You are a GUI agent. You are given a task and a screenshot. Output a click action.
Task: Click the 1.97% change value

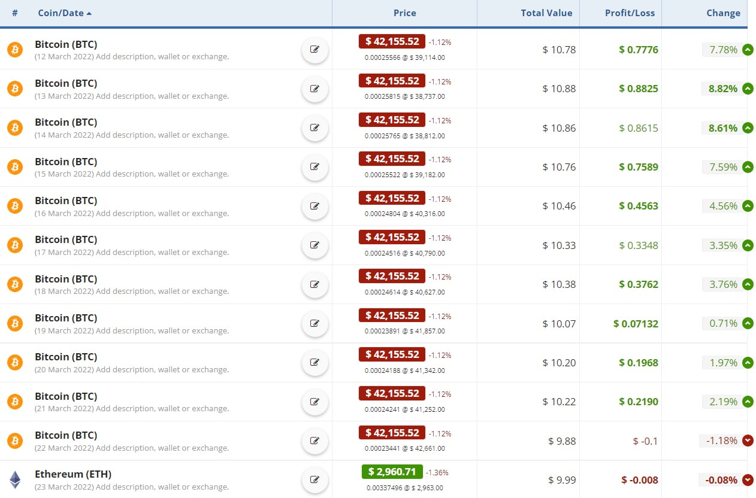click(723, 362)
